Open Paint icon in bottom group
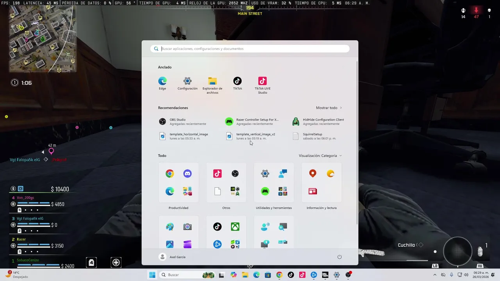The image size is (500, 281). pos(170,227)
